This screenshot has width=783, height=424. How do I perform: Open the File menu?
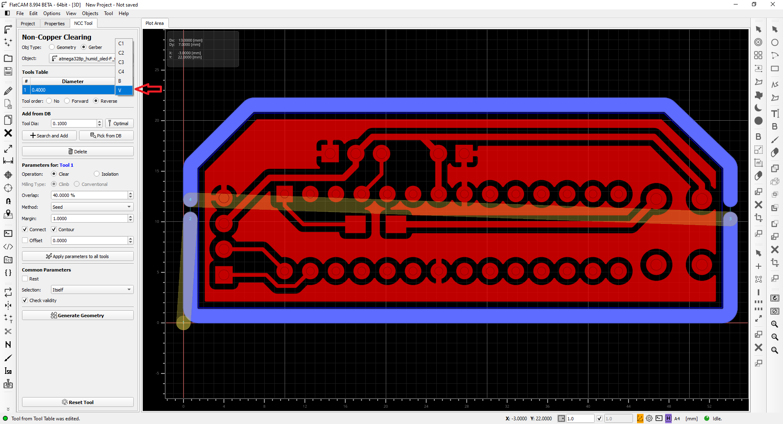[20, 13]
